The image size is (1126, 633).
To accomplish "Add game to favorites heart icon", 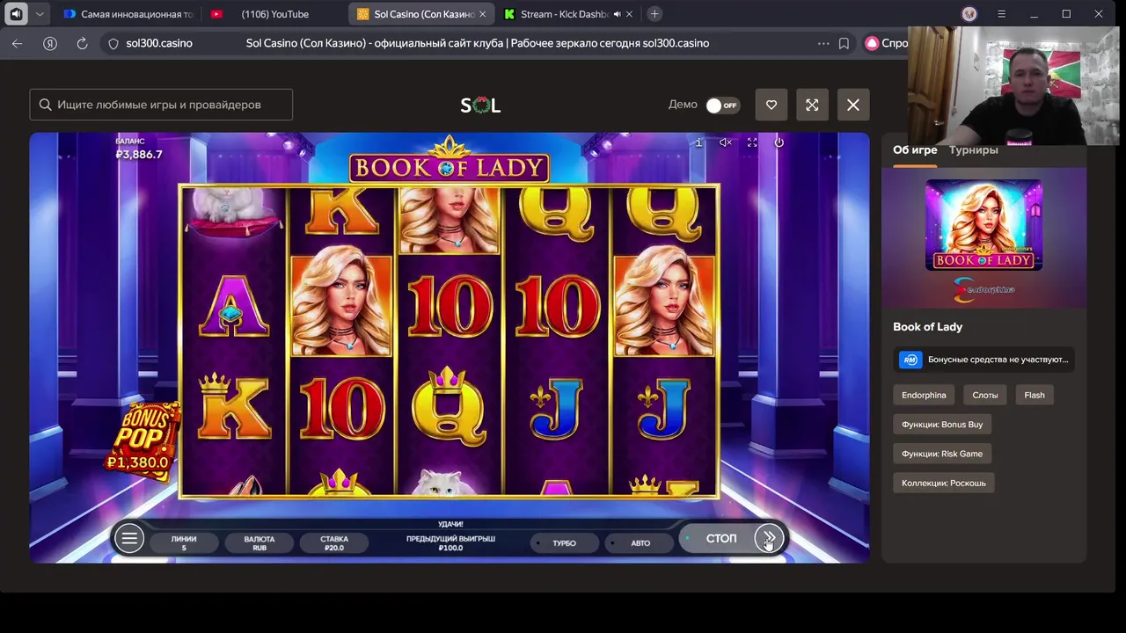I will click(771, 105).
